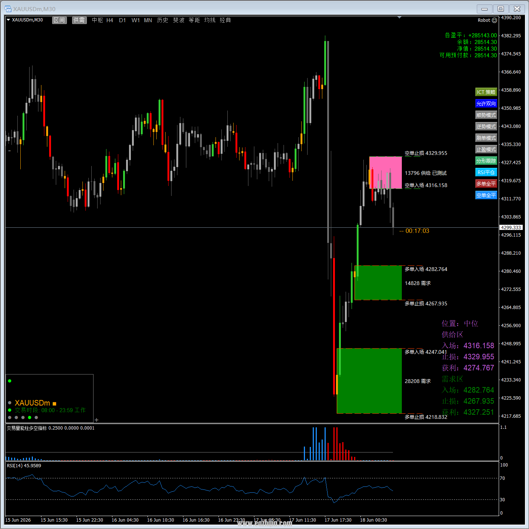Click the third gray dot in bottom row
529x529 pixels.
pyautogui.click(x=23, y=417)
